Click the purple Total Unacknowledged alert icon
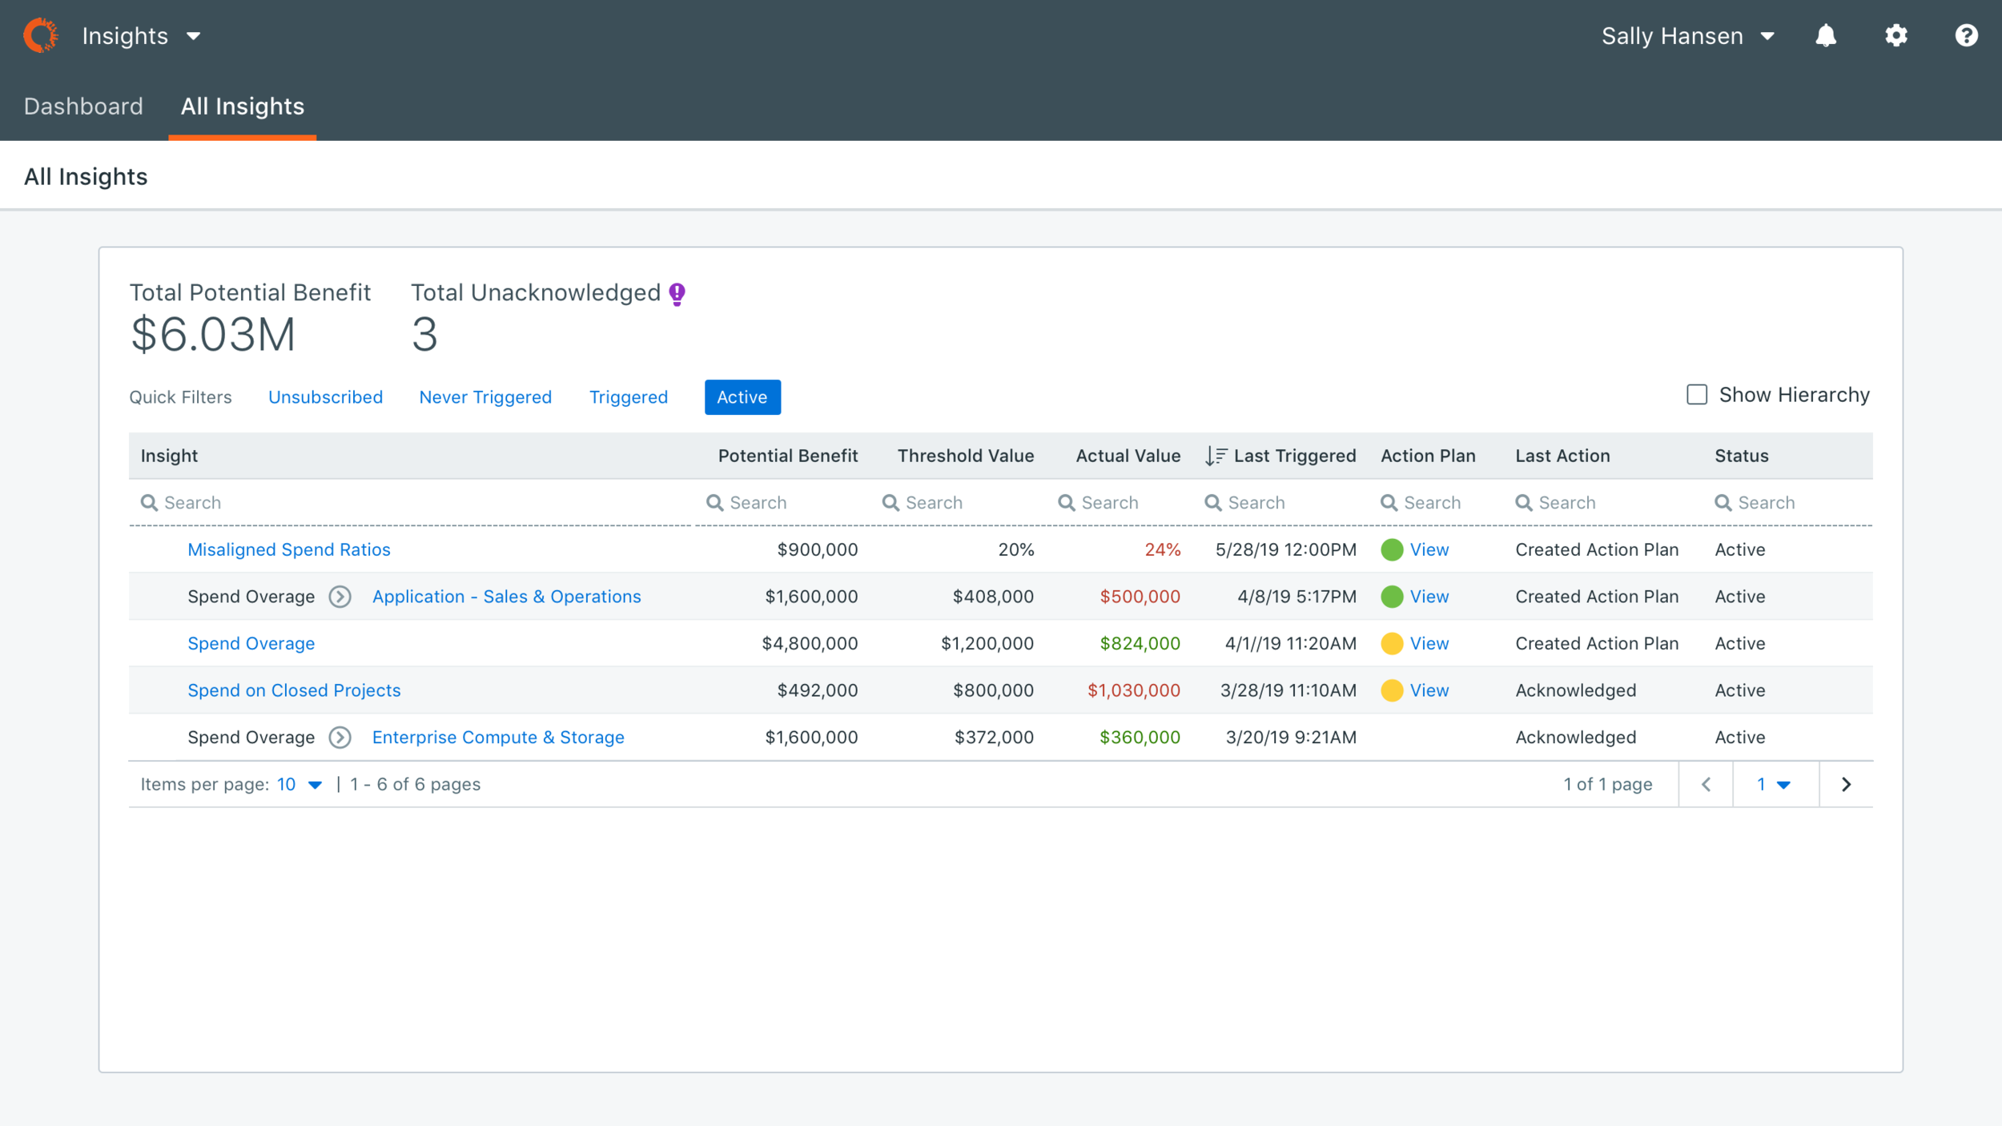 677,294
